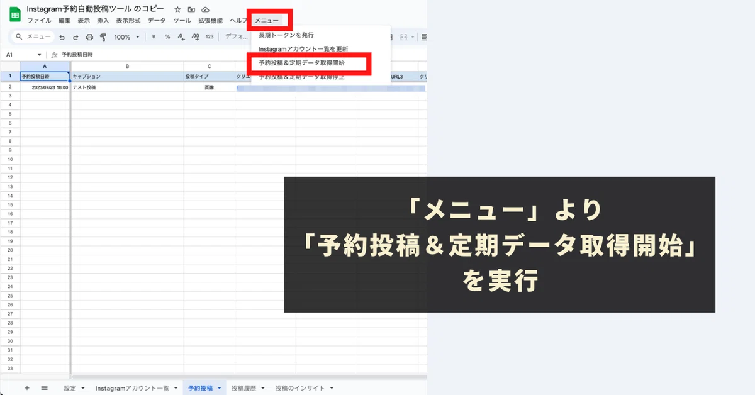Switch to Instagramアカウント一覧 sheet tab
Viewport: 755px width, 395px height.
132,388
